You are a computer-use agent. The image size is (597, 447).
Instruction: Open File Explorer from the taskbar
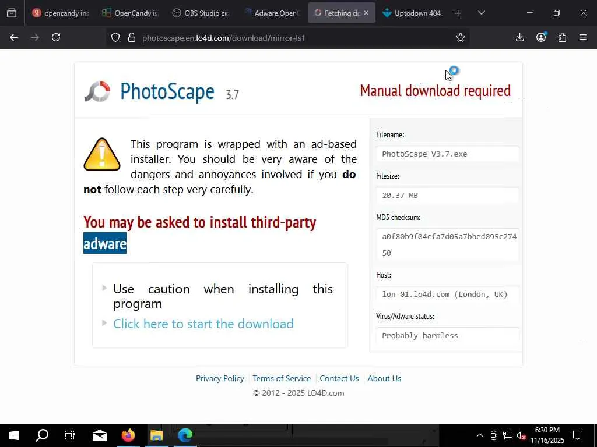[157, 435]
